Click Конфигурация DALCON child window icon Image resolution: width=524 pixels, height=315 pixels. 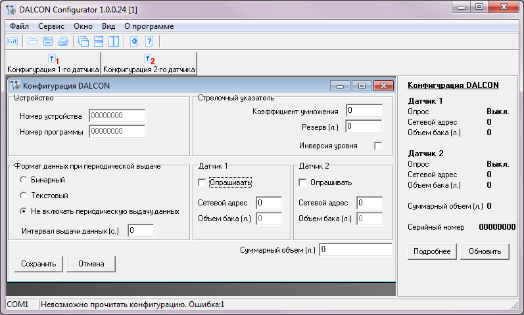[x=15, y=86]
